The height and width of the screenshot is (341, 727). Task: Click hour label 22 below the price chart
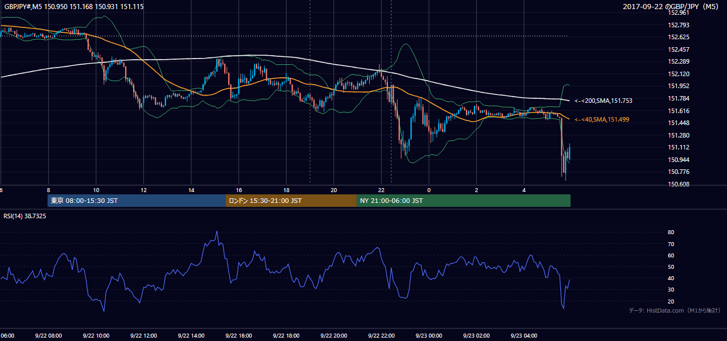tap(381, 190)
